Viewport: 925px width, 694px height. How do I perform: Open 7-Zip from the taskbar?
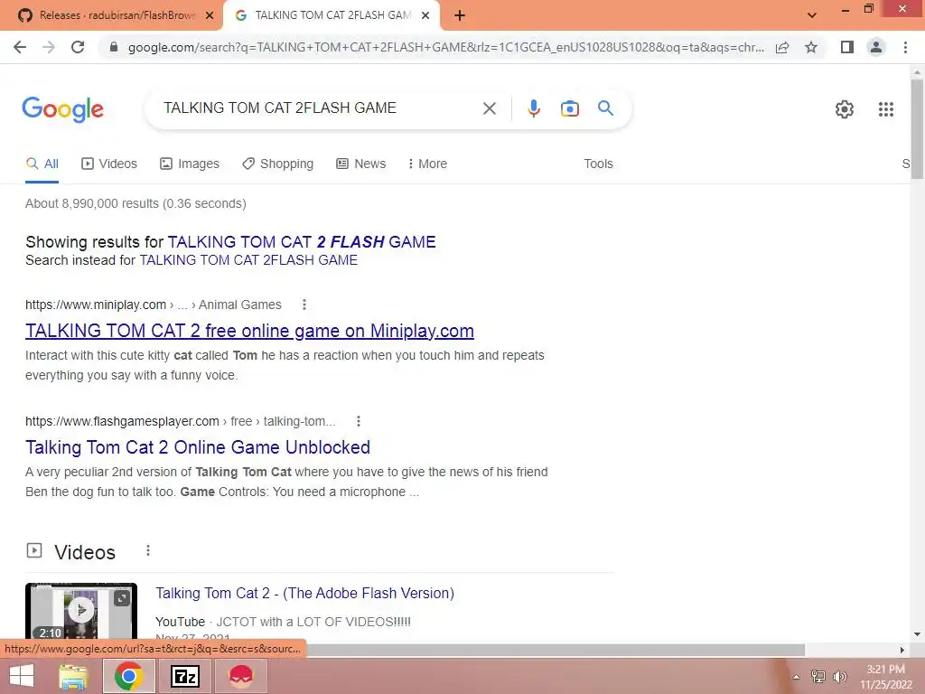pyautogui.click(x=184, y=676)
